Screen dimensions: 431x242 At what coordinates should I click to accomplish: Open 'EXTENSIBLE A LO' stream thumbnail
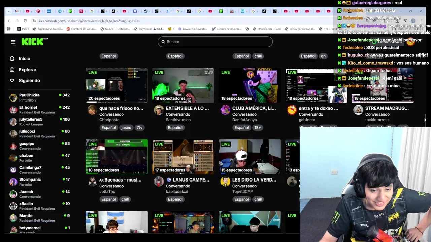pos(183,85)
